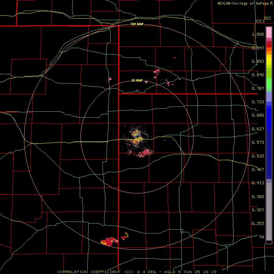Pick the light pink segment of the color bar

pos(269,33)
